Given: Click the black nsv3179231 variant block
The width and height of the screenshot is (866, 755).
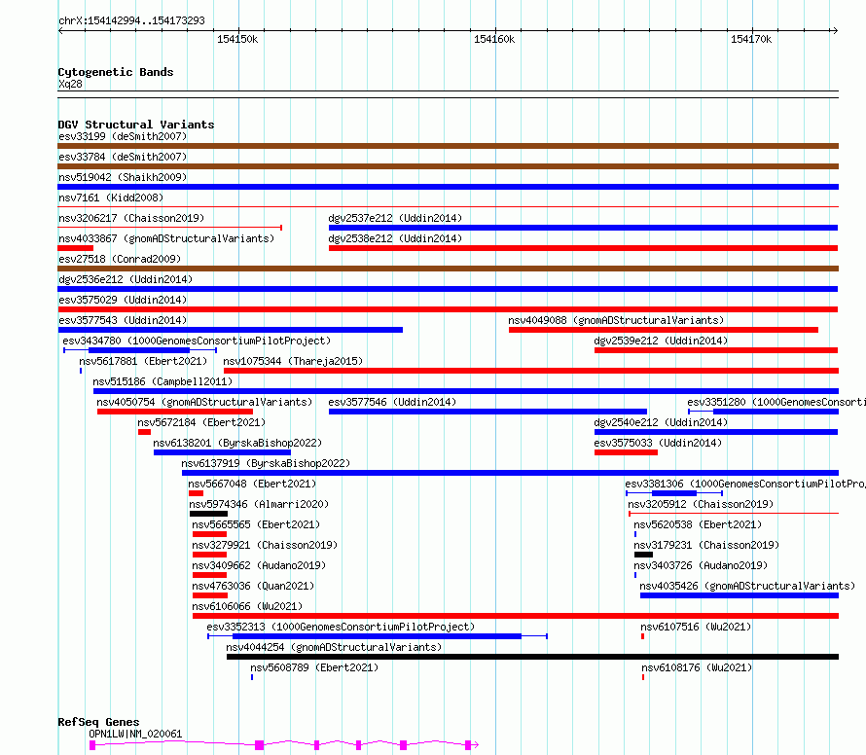Looking at the screenshot, I should (x=643, y=555).
